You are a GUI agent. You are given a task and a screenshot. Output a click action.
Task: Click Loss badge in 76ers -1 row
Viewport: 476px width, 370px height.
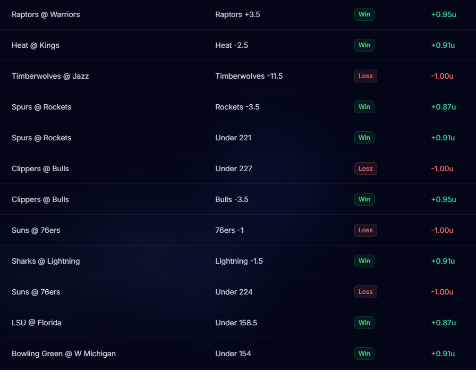(x=365, y=230)
